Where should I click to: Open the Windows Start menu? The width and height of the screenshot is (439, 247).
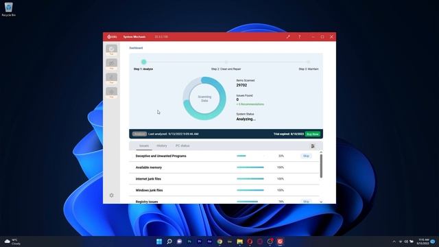coord(159,242)
